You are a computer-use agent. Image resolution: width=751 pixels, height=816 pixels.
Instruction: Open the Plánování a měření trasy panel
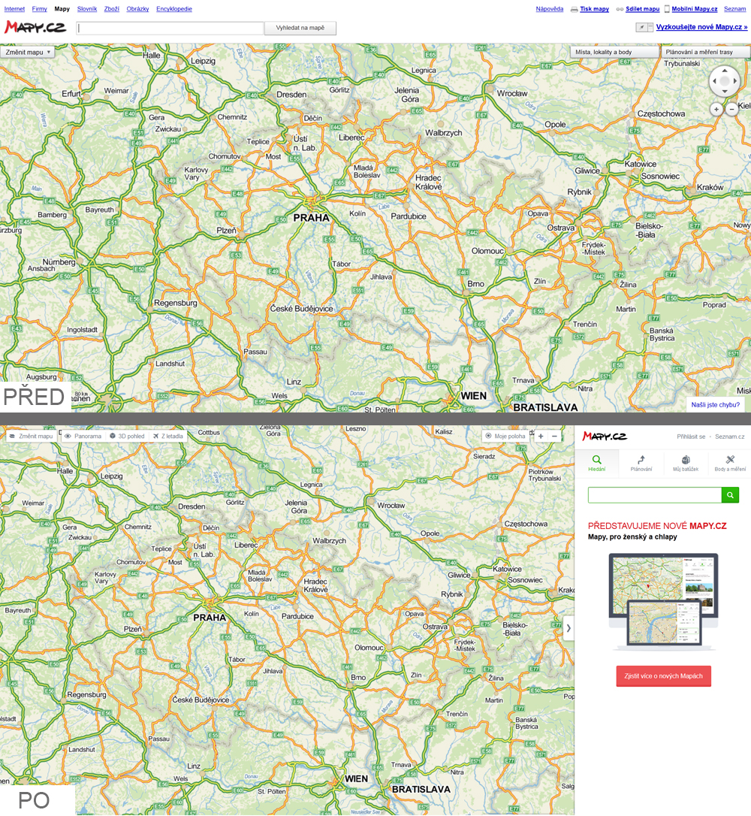[705, 52]
